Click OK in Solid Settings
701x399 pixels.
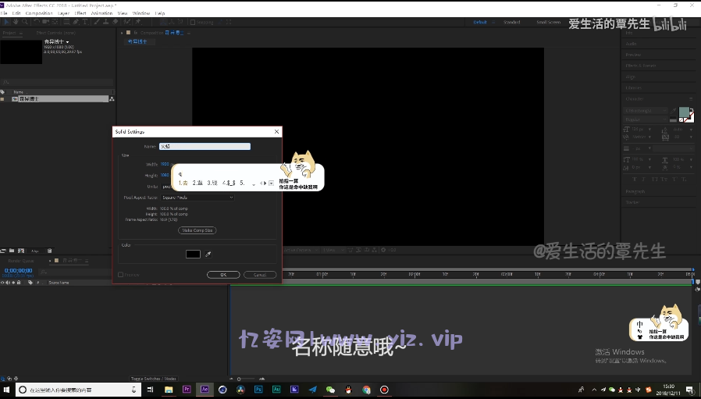[x=223, y=275]
